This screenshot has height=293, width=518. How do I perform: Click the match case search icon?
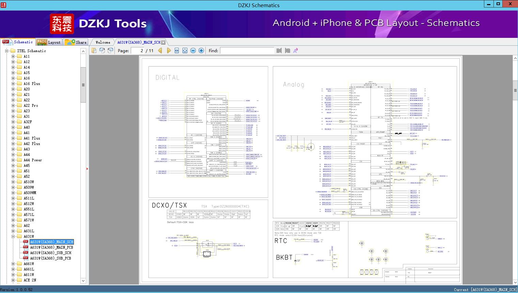(296, 50)
